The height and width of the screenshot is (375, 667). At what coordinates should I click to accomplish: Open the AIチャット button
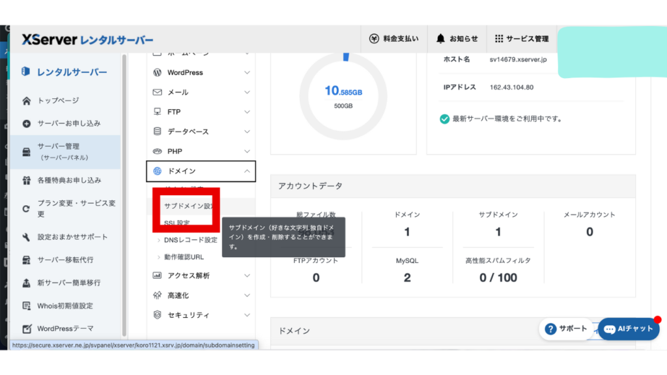click(629, 329)
